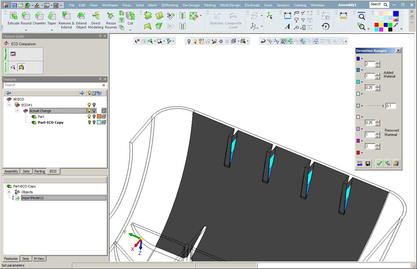Expand the Objects tree node
This screenshot has width=417, height=269.
click(x=9, y=192)
